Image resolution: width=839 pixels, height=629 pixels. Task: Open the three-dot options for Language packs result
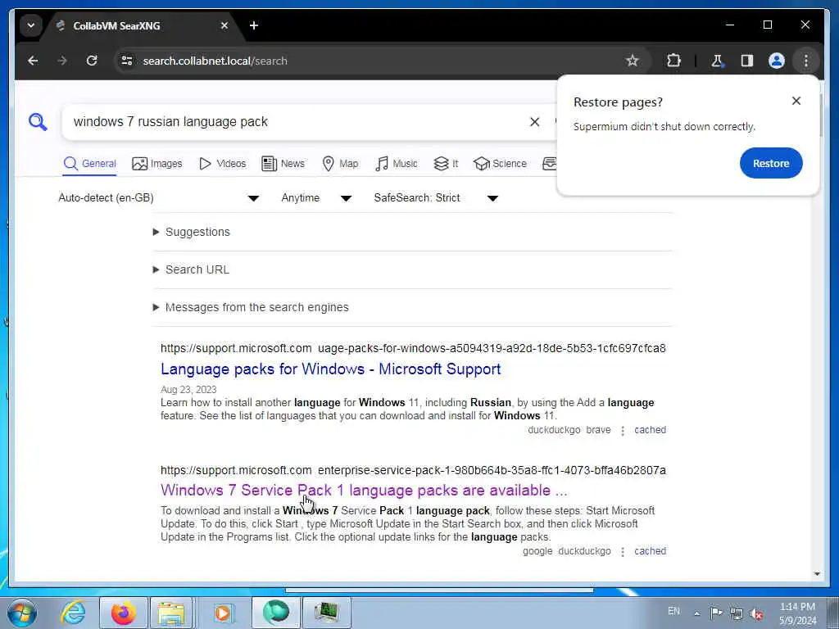pyautogui.click(x=623, y=431)
